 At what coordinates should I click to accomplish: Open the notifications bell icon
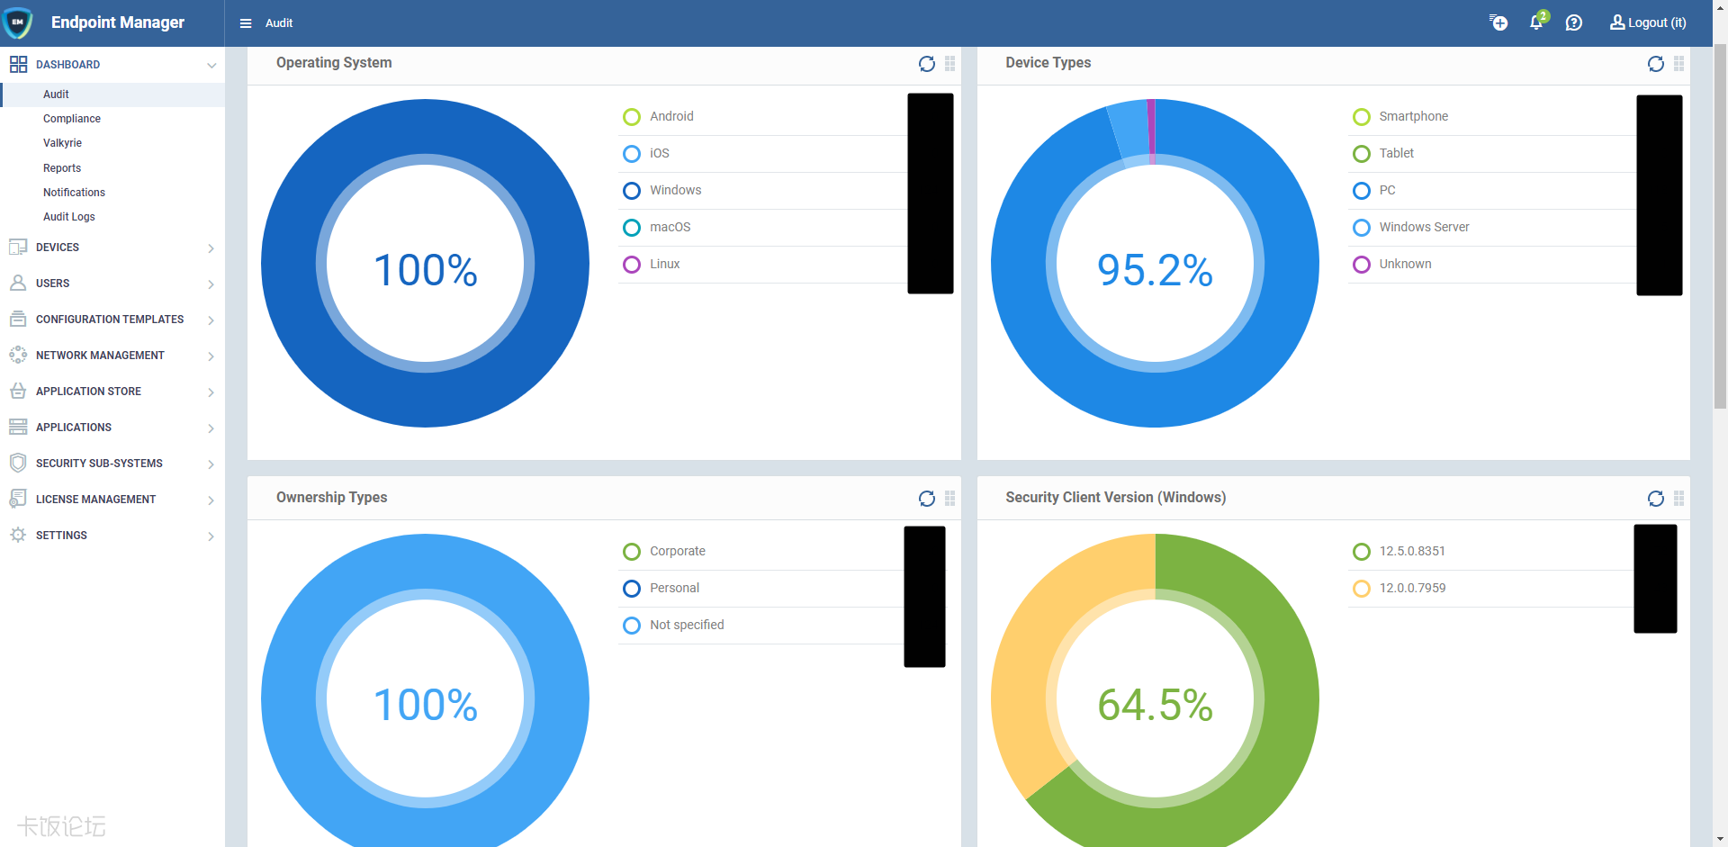[x=1537, y=23]
